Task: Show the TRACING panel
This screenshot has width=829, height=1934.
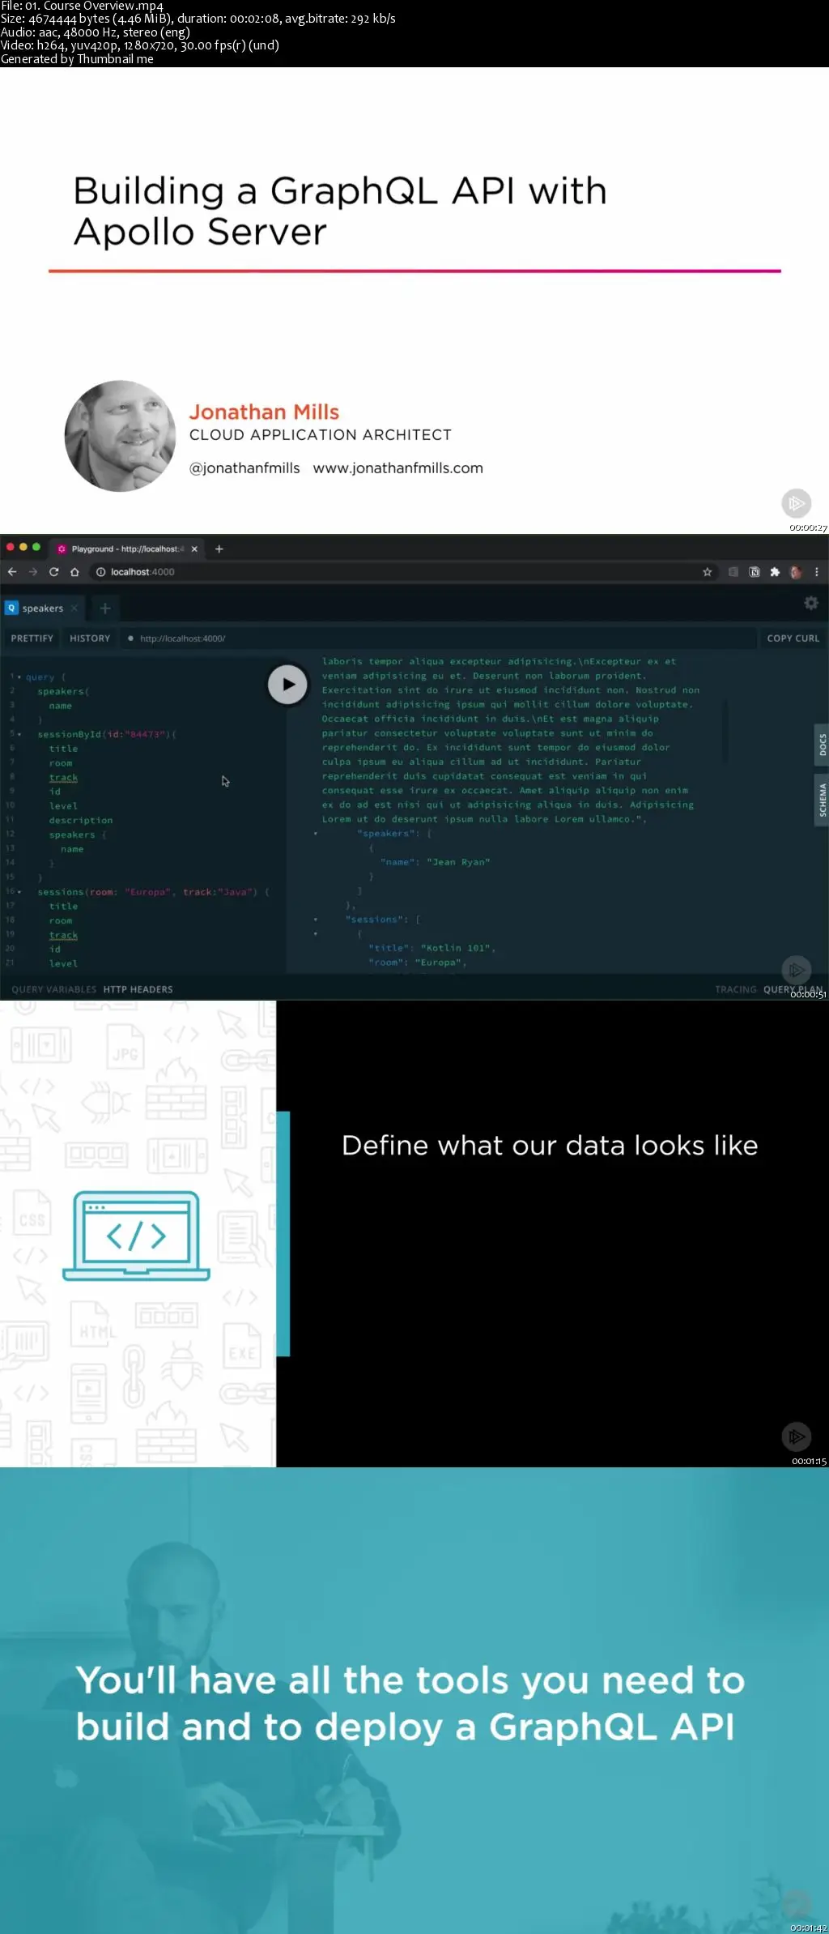Action: [735, 989]
